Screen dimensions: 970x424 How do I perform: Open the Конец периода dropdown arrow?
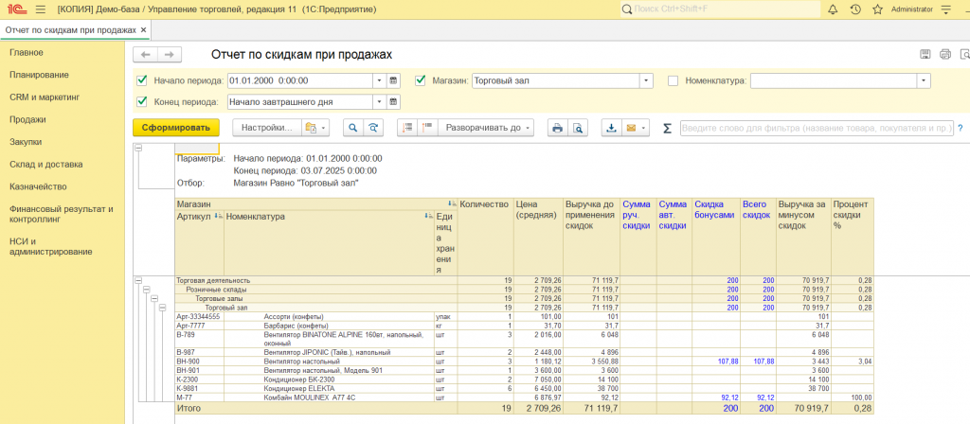point(379,101)
